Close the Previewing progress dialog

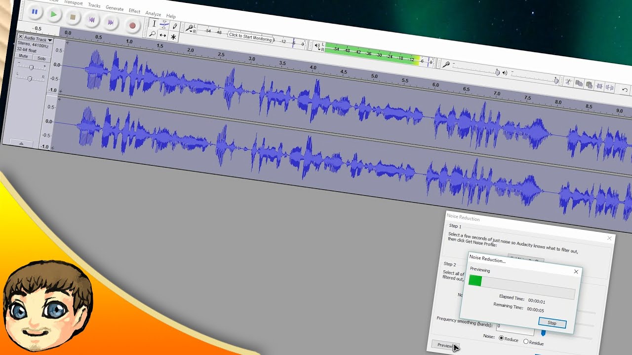coord(576,272)
